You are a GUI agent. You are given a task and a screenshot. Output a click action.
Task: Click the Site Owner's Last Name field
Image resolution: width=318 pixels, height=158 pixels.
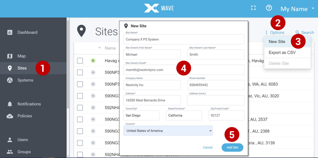point(215,54)
